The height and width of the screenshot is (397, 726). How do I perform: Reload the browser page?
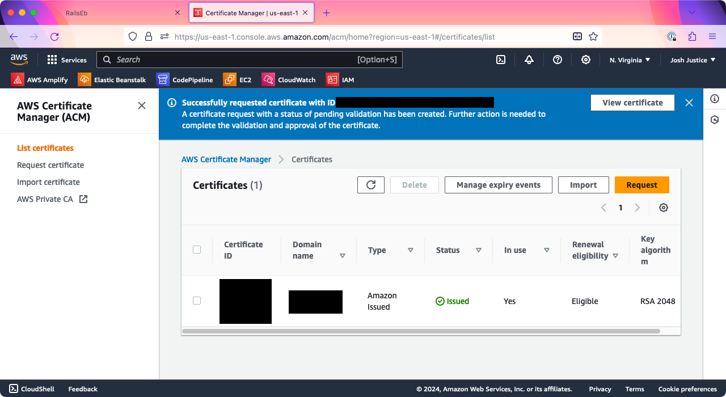pos(54,36)
